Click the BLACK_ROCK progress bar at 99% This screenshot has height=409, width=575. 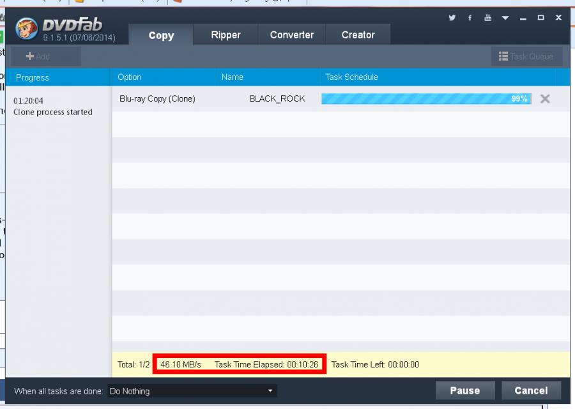426,99
